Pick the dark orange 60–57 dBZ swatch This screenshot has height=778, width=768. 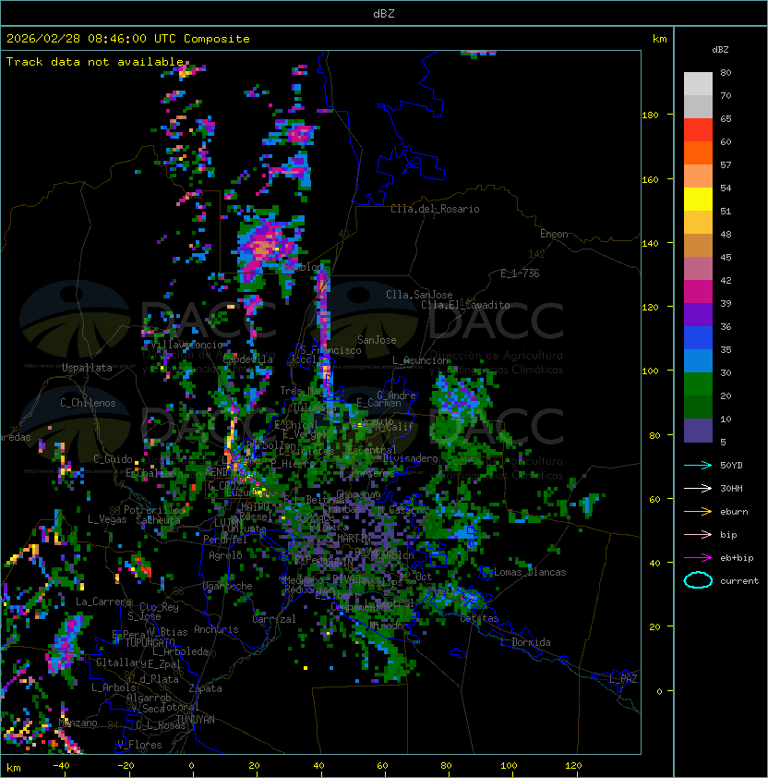pos(698,152)
